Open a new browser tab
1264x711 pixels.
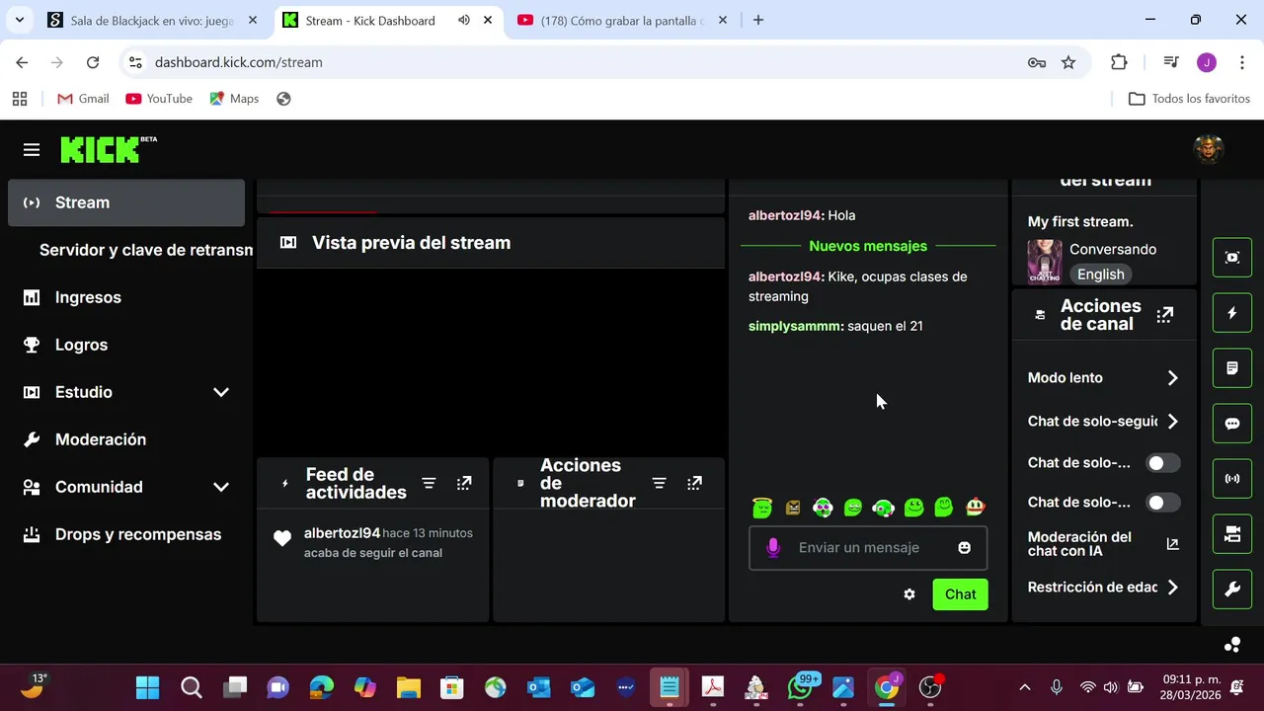(x=758, y=20)
